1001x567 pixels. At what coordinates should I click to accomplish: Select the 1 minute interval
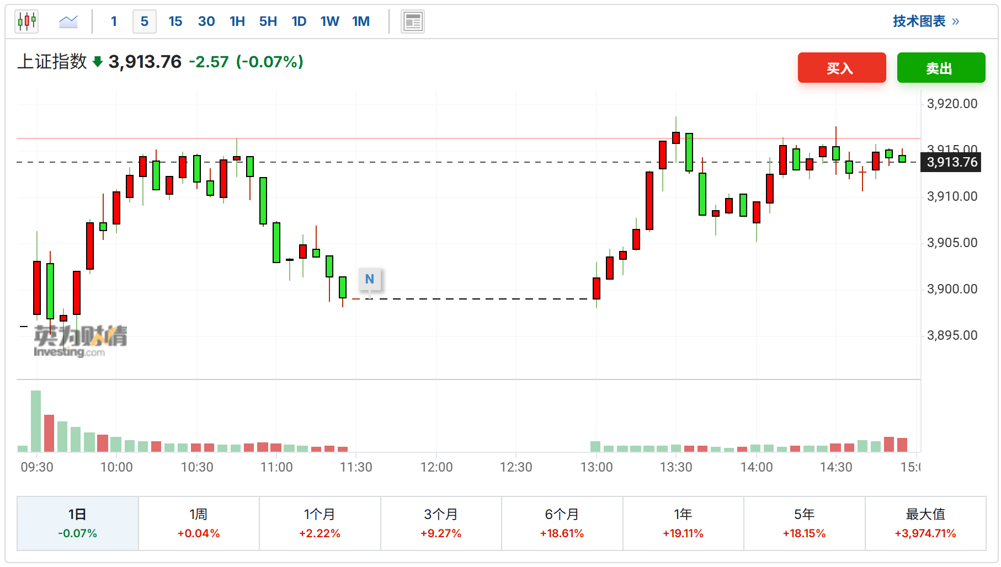point(114,22)
